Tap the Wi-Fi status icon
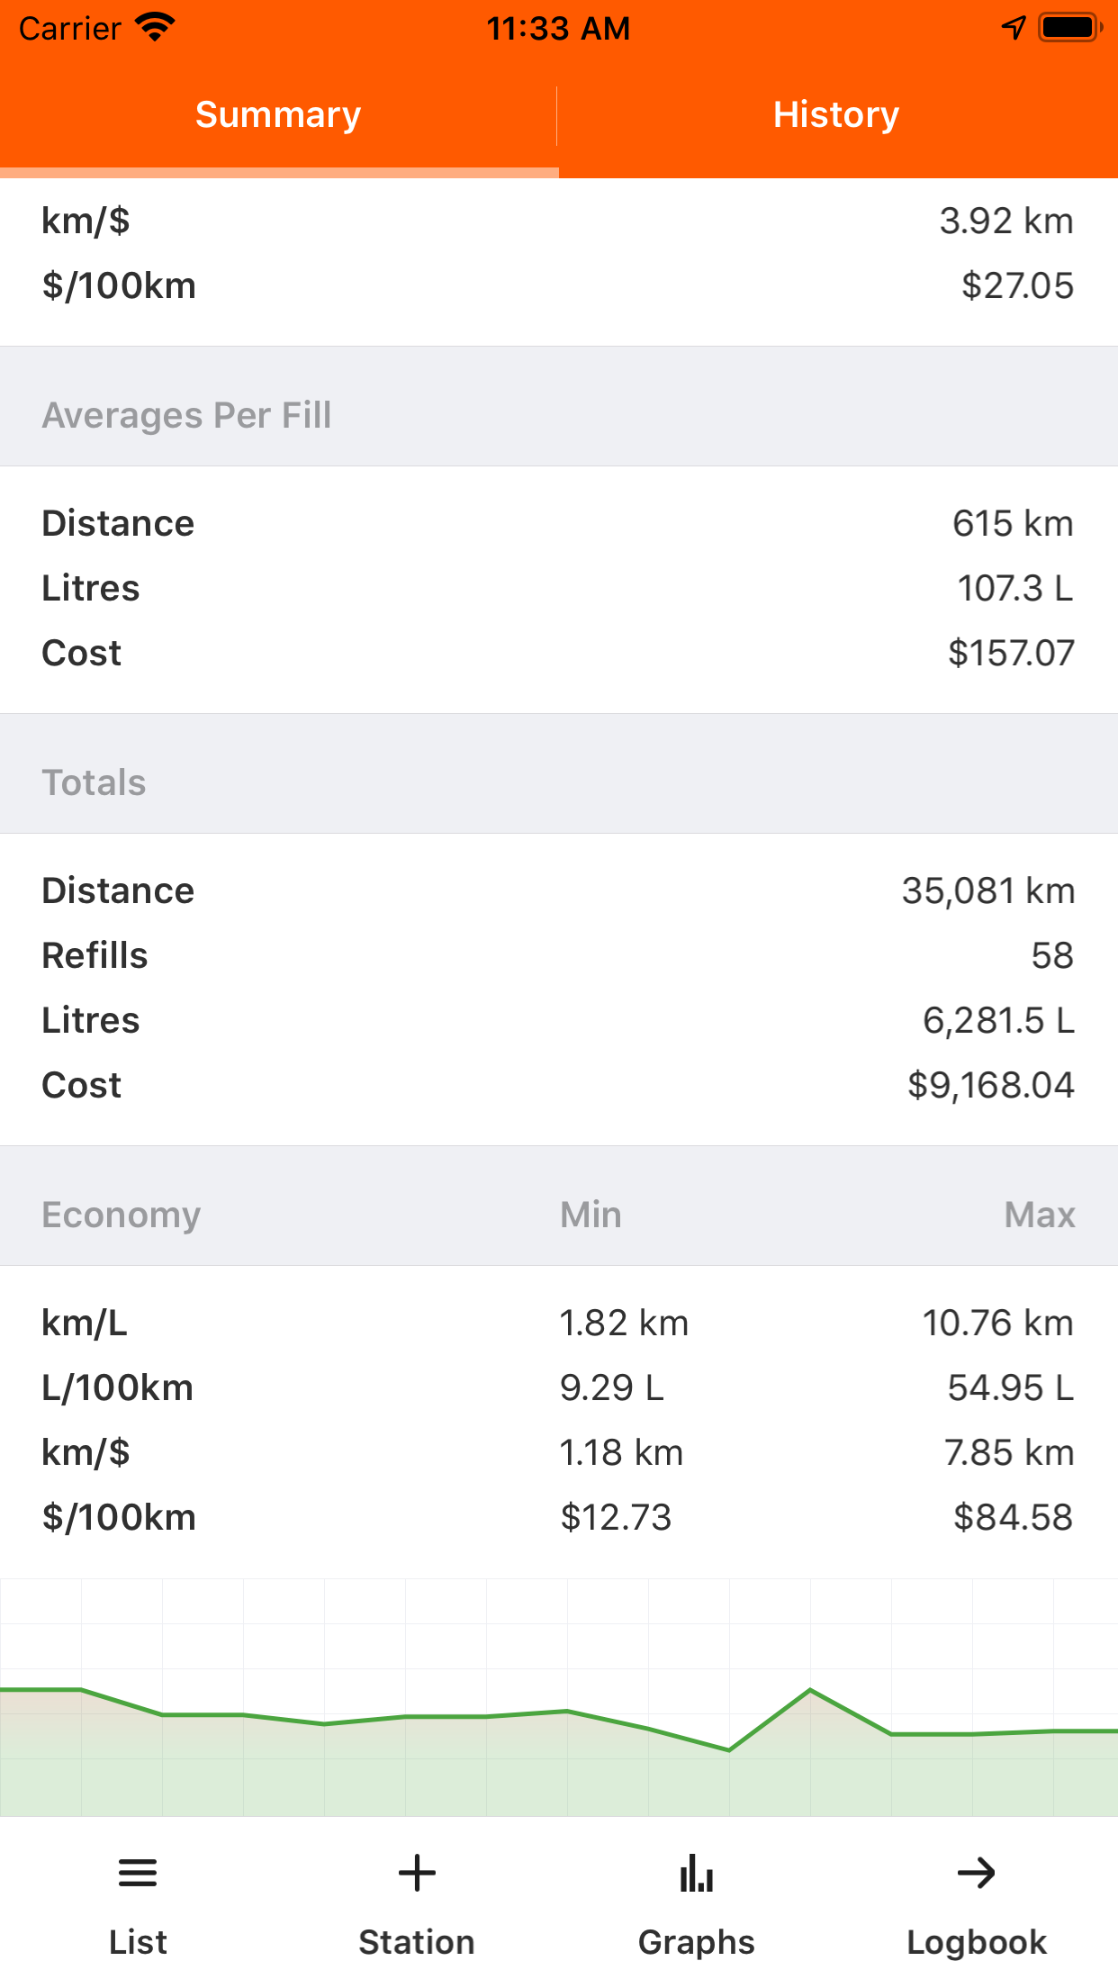 click(155, 28)
